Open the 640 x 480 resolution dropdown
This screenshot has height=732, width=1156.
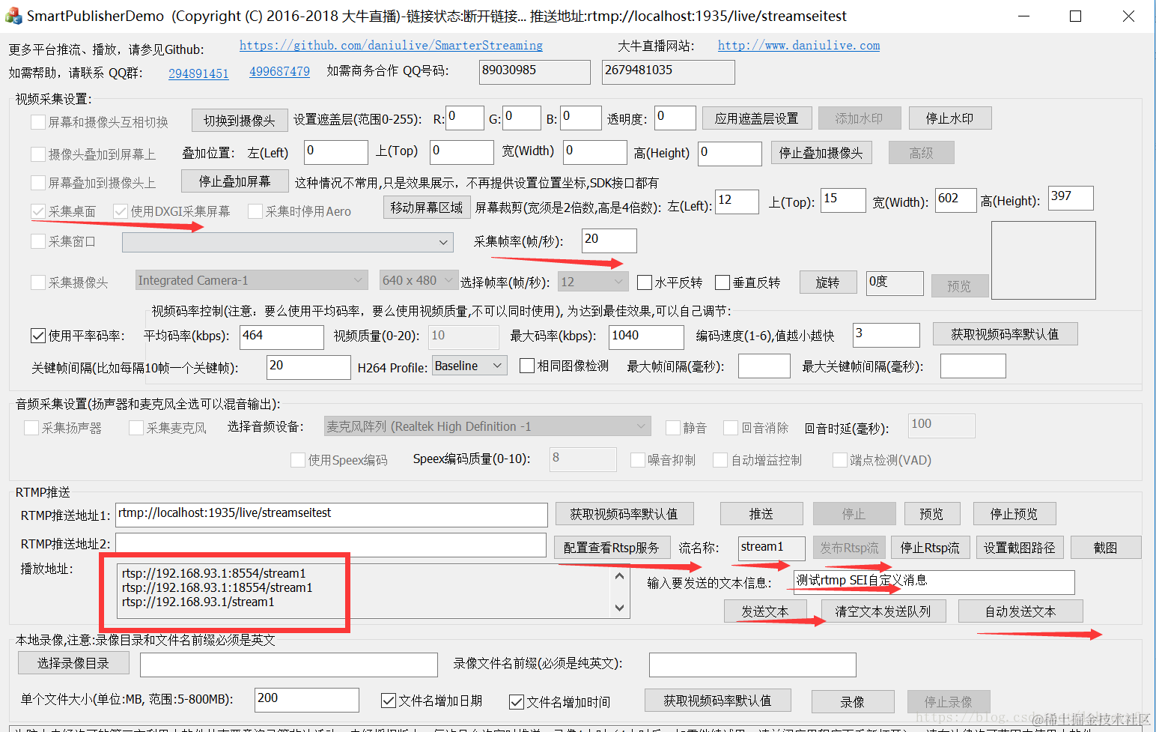coord(419,280)
